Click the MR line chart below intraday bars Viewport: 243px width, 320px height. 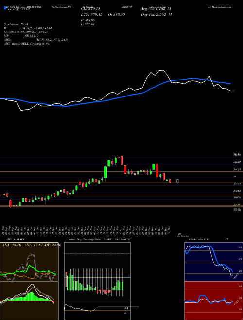[x=97, y=310]
